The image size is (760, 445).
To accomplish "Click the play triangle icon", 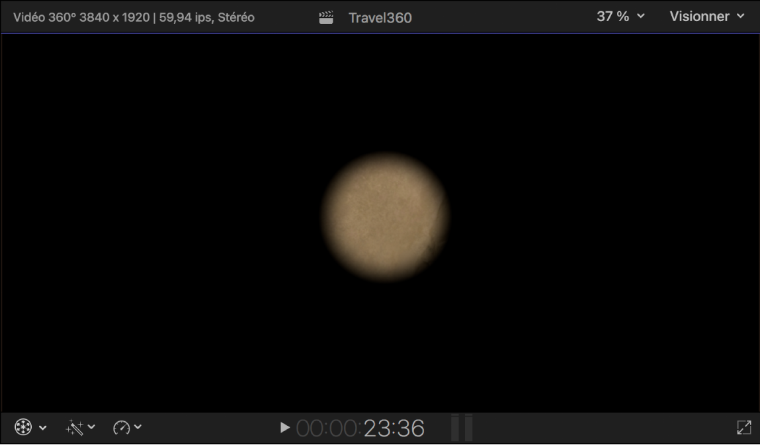I will 284,427.
